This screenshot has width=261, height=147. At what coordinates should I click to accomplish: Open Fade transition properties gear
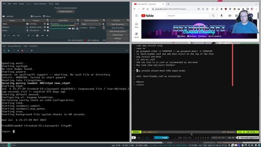pos(103,24)
